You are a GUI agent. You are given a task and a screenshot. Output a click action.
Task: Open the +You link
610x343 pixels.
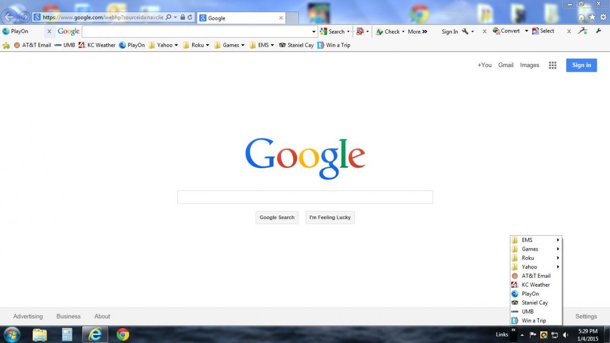tap(484, 65)
